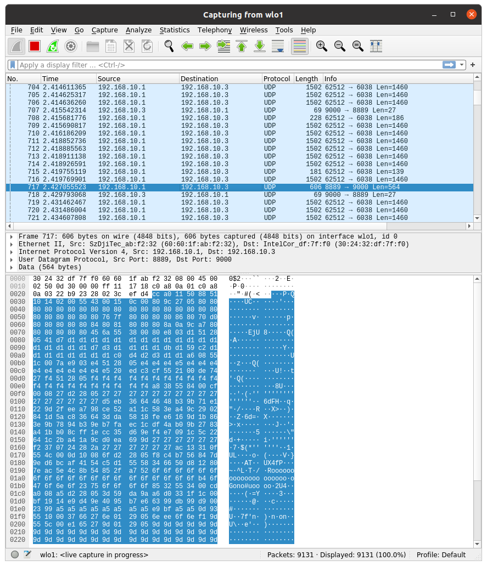
Task: Sort the packet list by the Protocol column
Action: click(x=277, y=79)
